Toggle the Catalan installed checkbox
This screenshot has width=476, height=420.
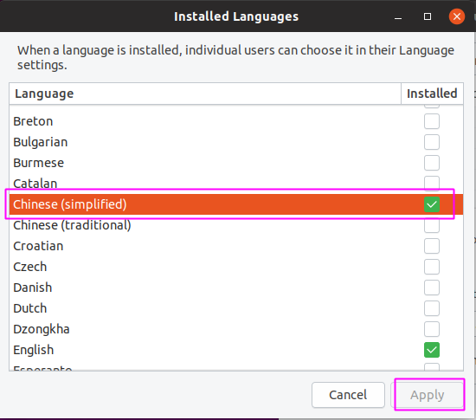click(x=431, y=184)
